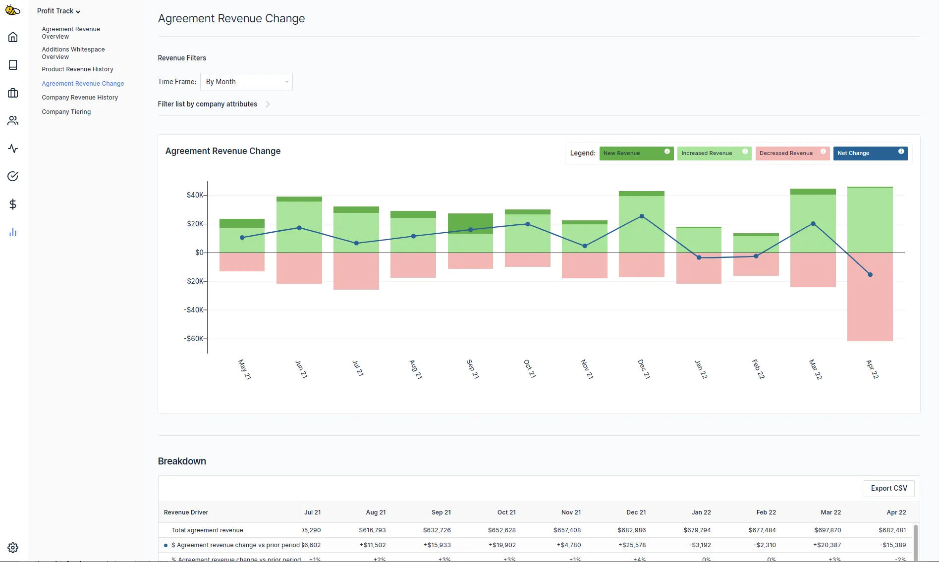Click the Sep 21 column header
This screenshot has height=562, width=939.
click(441, 512)
